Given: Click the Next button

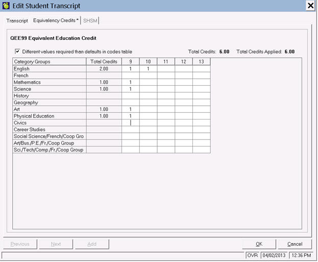Looking at the screenshot, I should 56,244.
